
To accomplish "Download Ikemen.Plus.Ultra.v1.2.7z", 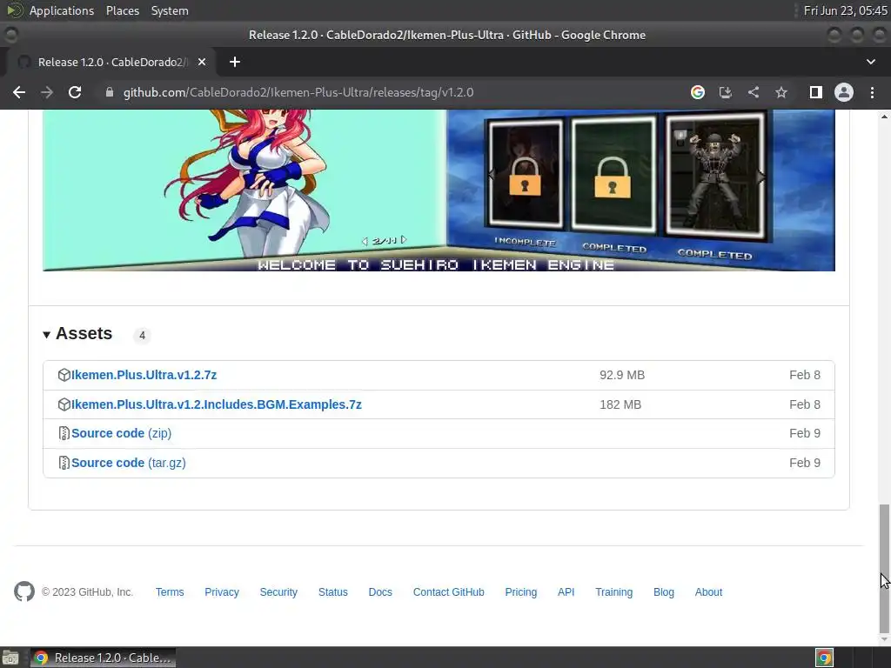I will pyautogui.click(x=144, y=375).
